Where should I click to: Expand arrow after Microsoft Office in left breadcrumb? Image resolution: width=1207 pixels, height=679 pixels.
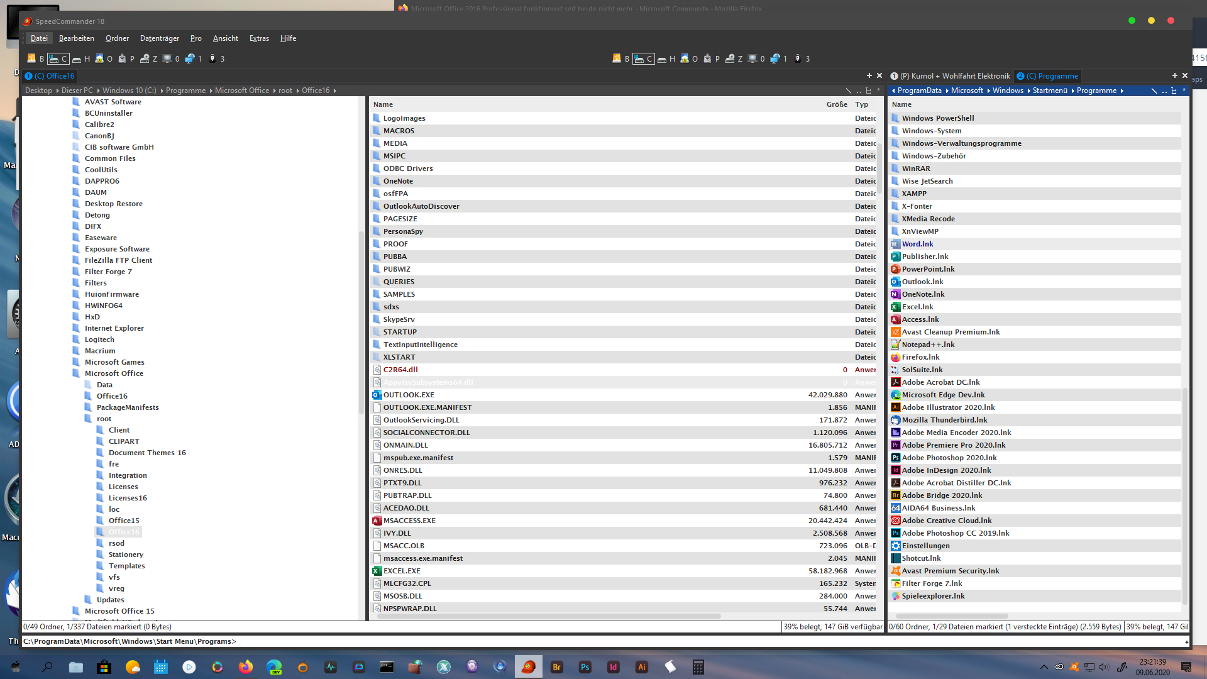(274, 91)
